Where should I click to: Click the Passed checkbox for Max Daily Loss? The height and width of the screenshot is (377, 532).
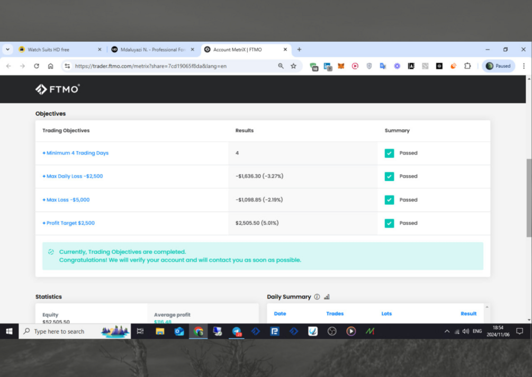pyautogui.click(x=389, y=176)
